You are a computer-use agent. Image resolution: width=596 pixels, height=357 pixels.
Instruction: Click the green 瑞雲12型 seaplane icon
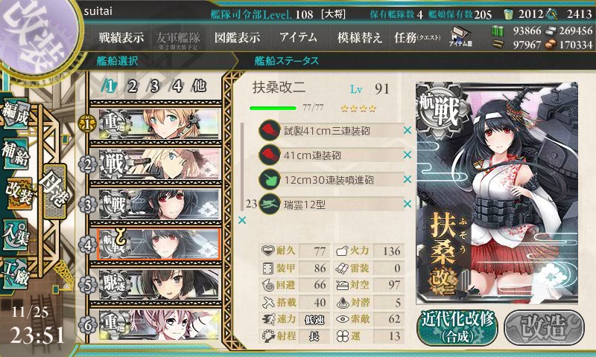[269, 204]
